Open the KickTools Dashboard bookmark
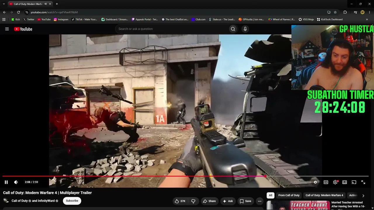The image size is (374, 210). tap(330, 20)
